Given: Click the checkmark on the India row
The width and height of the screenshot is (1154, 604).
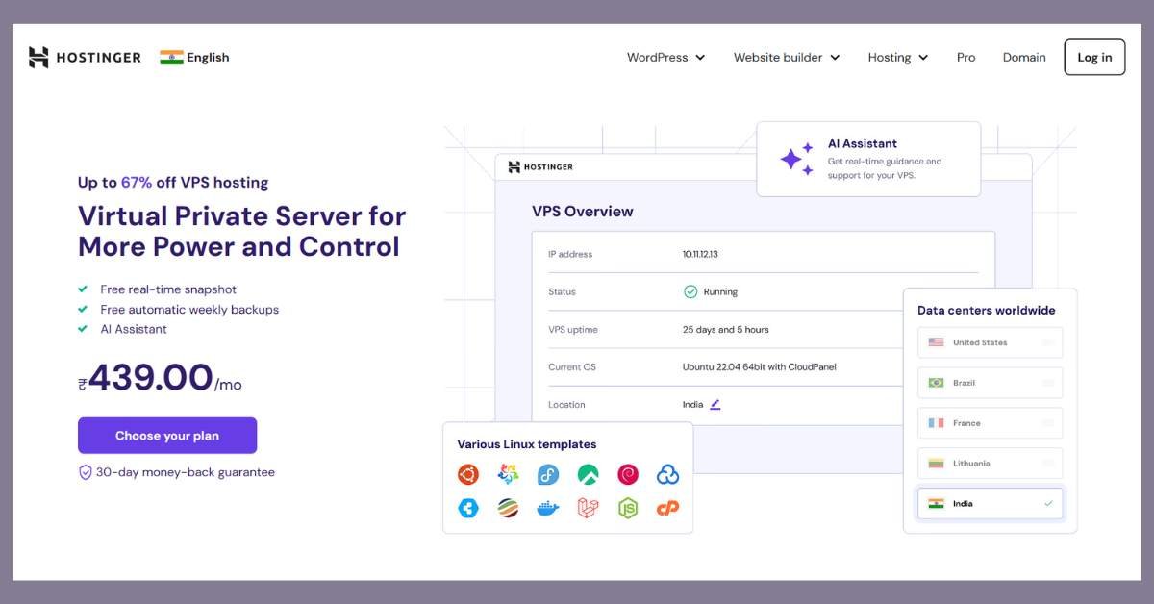Looking at the screenshot, I should [x=1048, y=503].
